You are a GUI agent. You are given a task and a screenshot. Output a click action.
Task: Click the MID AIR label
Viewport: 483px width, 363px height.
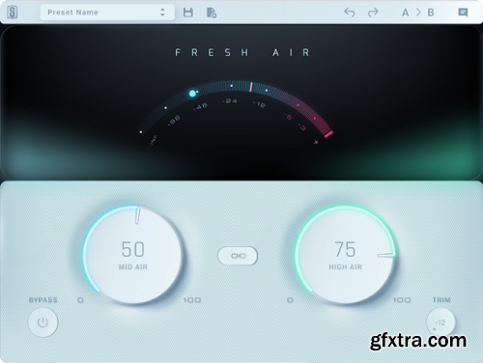pyautogui.click(x=133, y=266)
